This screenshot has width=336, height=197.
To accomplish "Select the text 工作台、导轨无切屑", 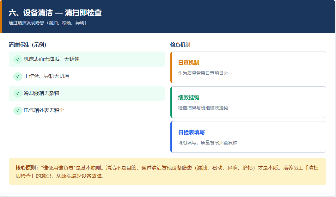I will coord(46,76).
